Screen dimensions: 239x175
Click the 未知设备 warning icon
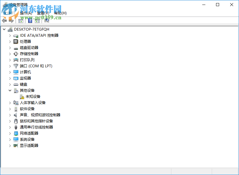[22, 97]
